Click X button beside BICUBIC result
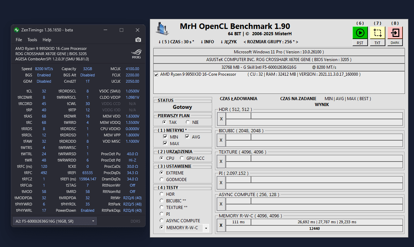The image size is (414, 247). pos(221,140)
